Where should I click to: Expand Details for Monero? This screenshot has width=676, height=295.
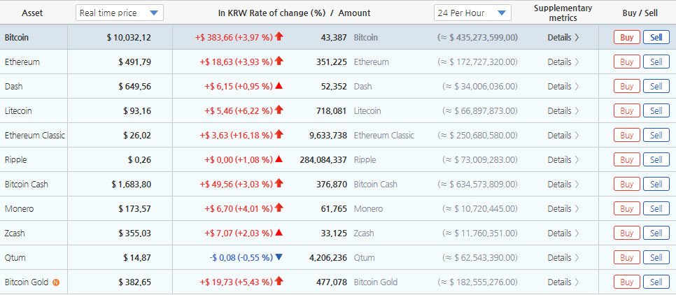coord(563,209)
